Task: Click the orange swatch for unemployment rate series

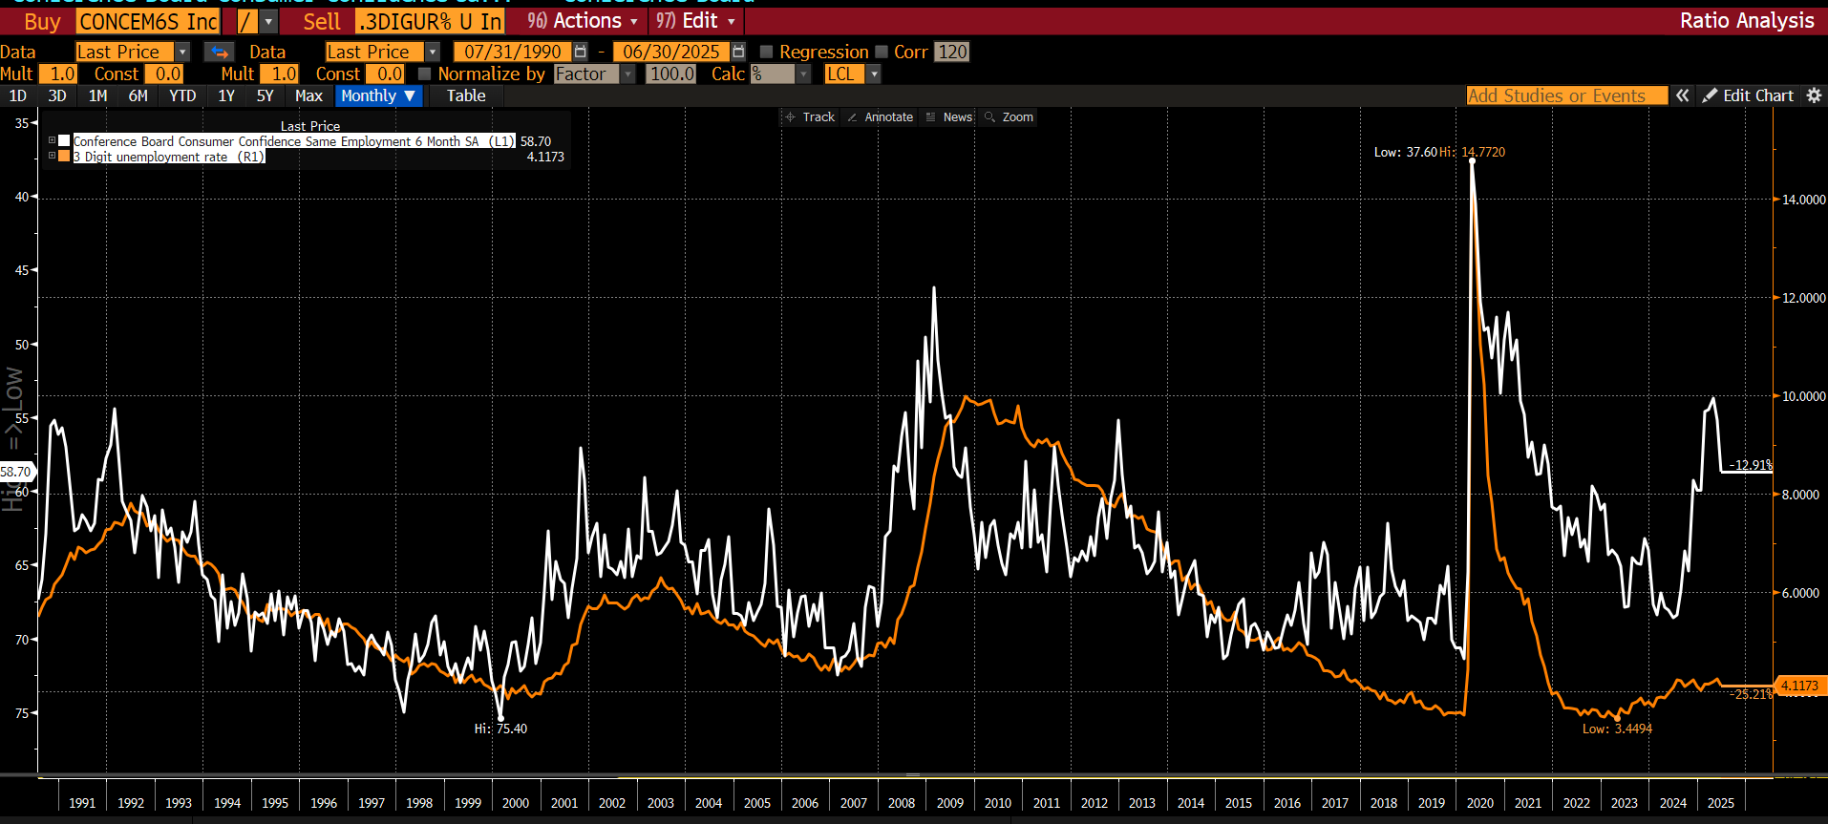Action: coord(64,156)
